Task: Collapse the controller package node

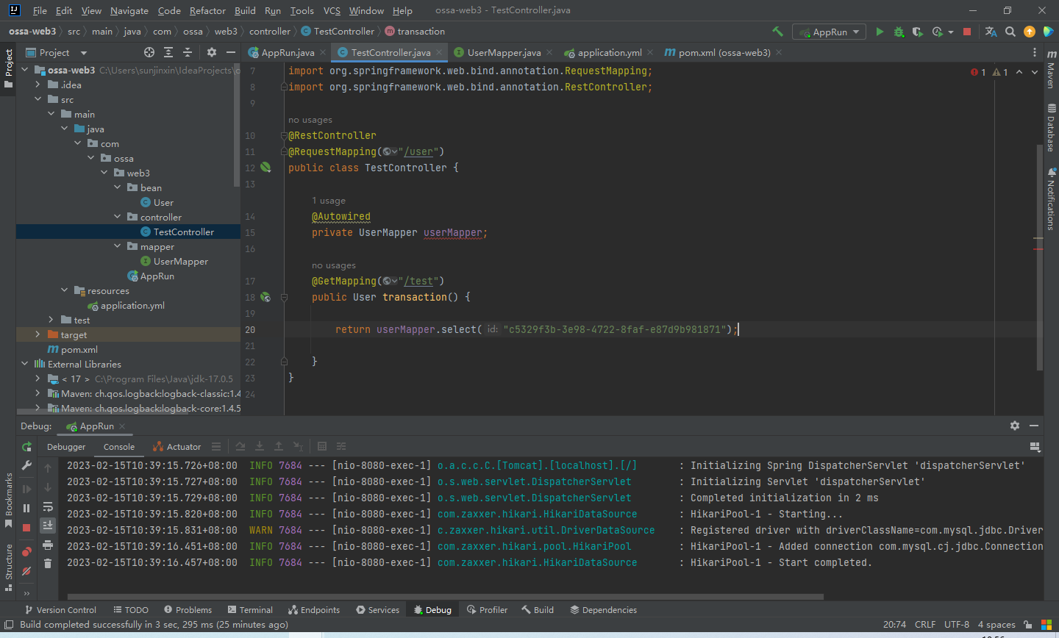Action: pyautogui.click(x=118, y=217)
